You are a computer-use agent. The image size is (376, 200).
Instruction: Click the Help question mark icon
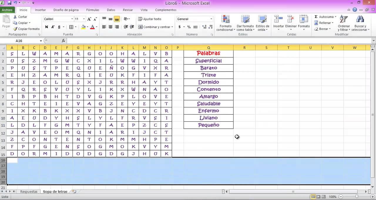click(x=355, y=10)
